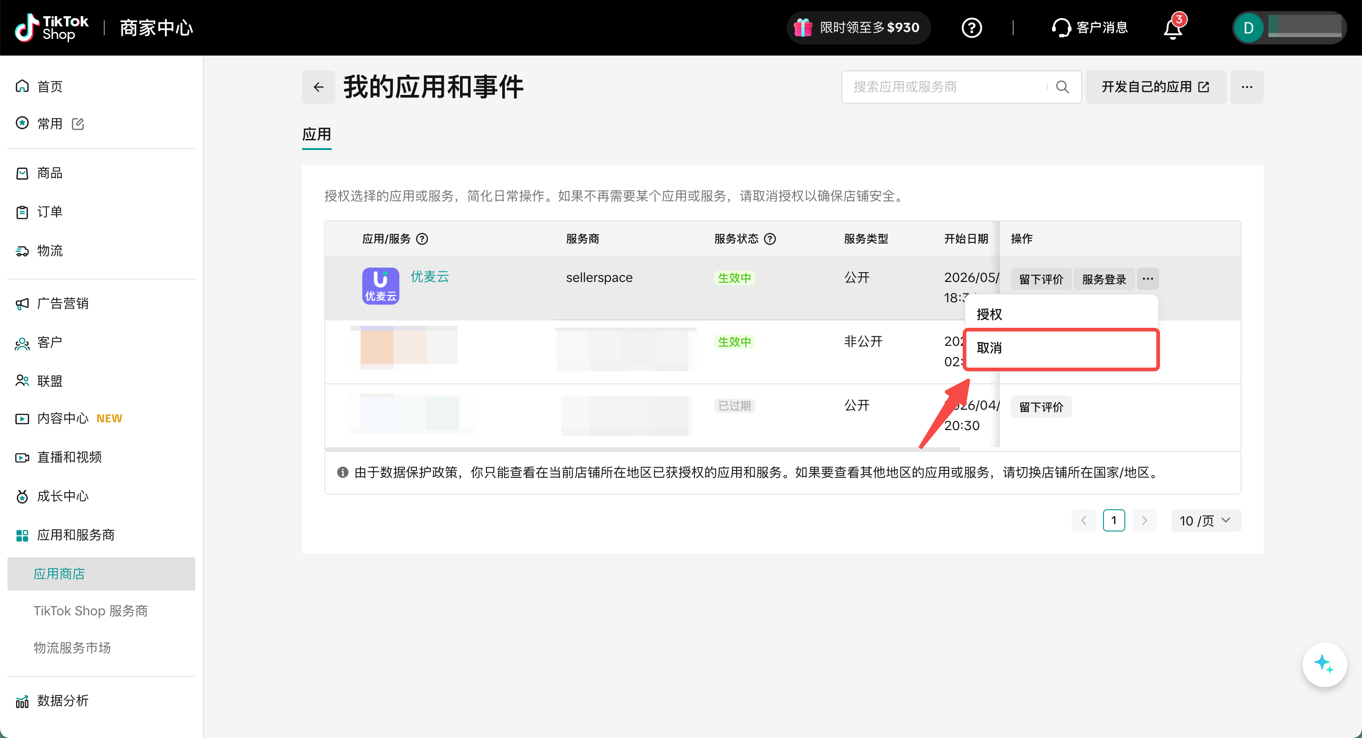This screenshot has height=738, width=1362.
Task: Open 商品 in the sidebar
Action: click(101, 173)
